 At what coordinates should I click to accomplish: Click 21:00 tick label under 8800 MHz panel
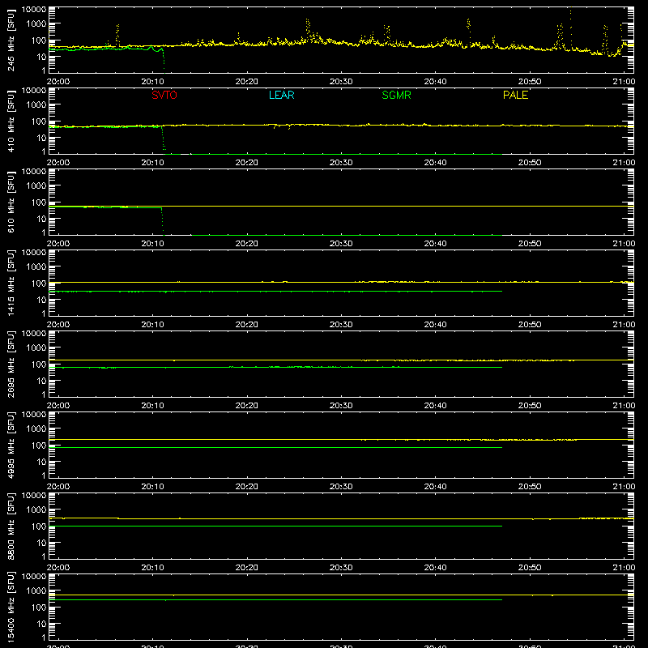click(624, 568)
